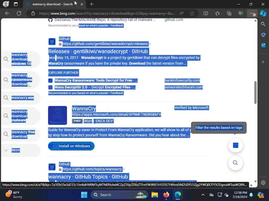
Task: Click the Install on Windows button
Action: [71, 146]
